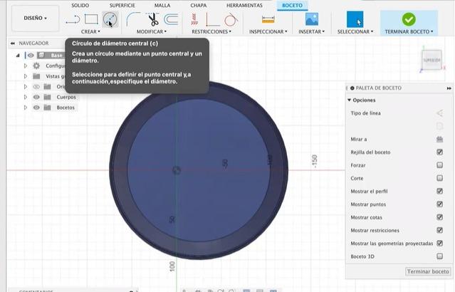Screen dimensions: 455x292
Task: Click the Measure ruler icon in Inspeccionar
Action: tap(268, 19)
